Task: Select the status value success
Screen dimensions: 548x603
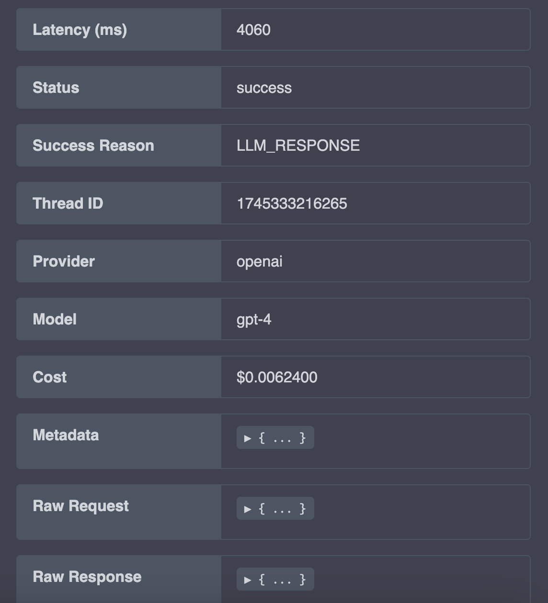Action: pyautogui.click(x=264, y=88)
